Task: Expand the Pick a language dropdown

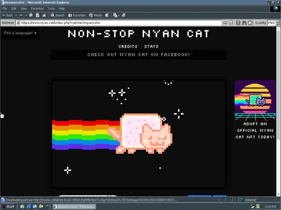Action: (20, 33)
